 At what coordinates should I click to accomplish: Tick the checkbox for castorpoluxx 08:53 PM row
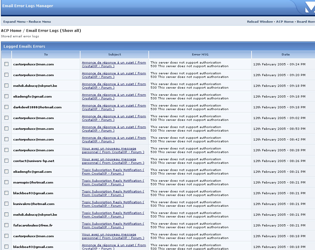[7, 128]
